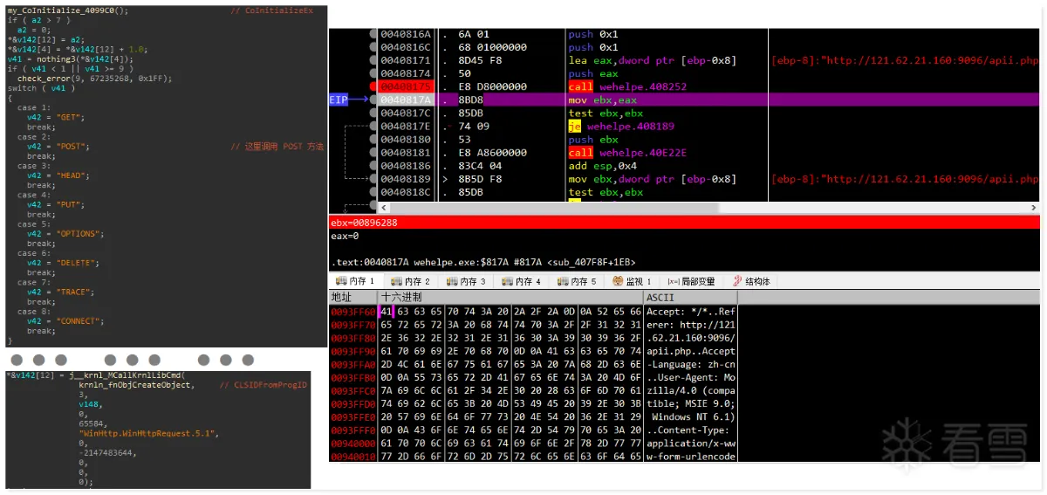Open the 内存 3 dump tab

tap(467, 281)
